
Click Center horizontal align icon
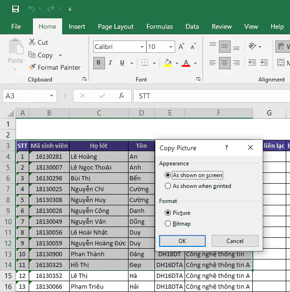(x=225, y=63)
